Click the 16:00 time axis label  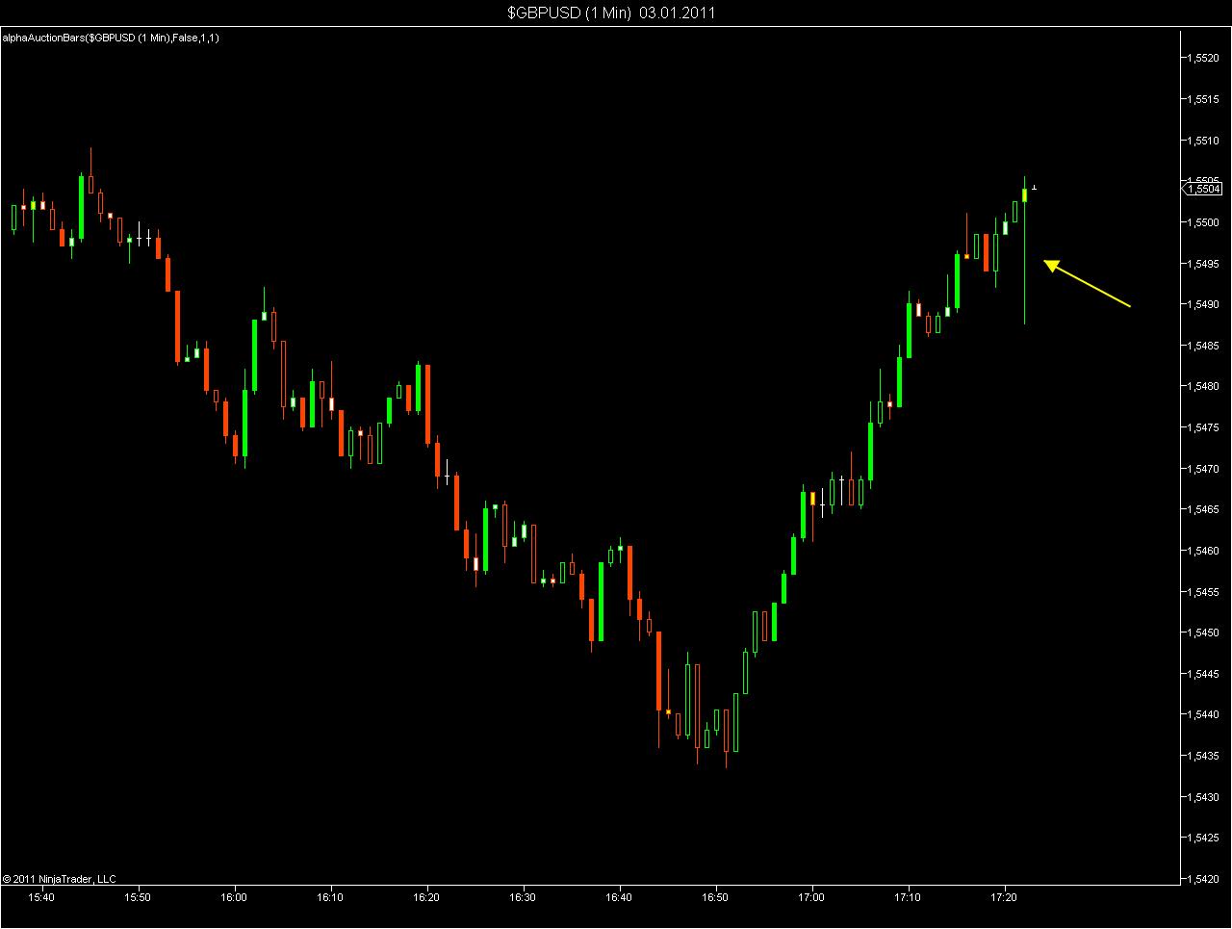point(234,897)
